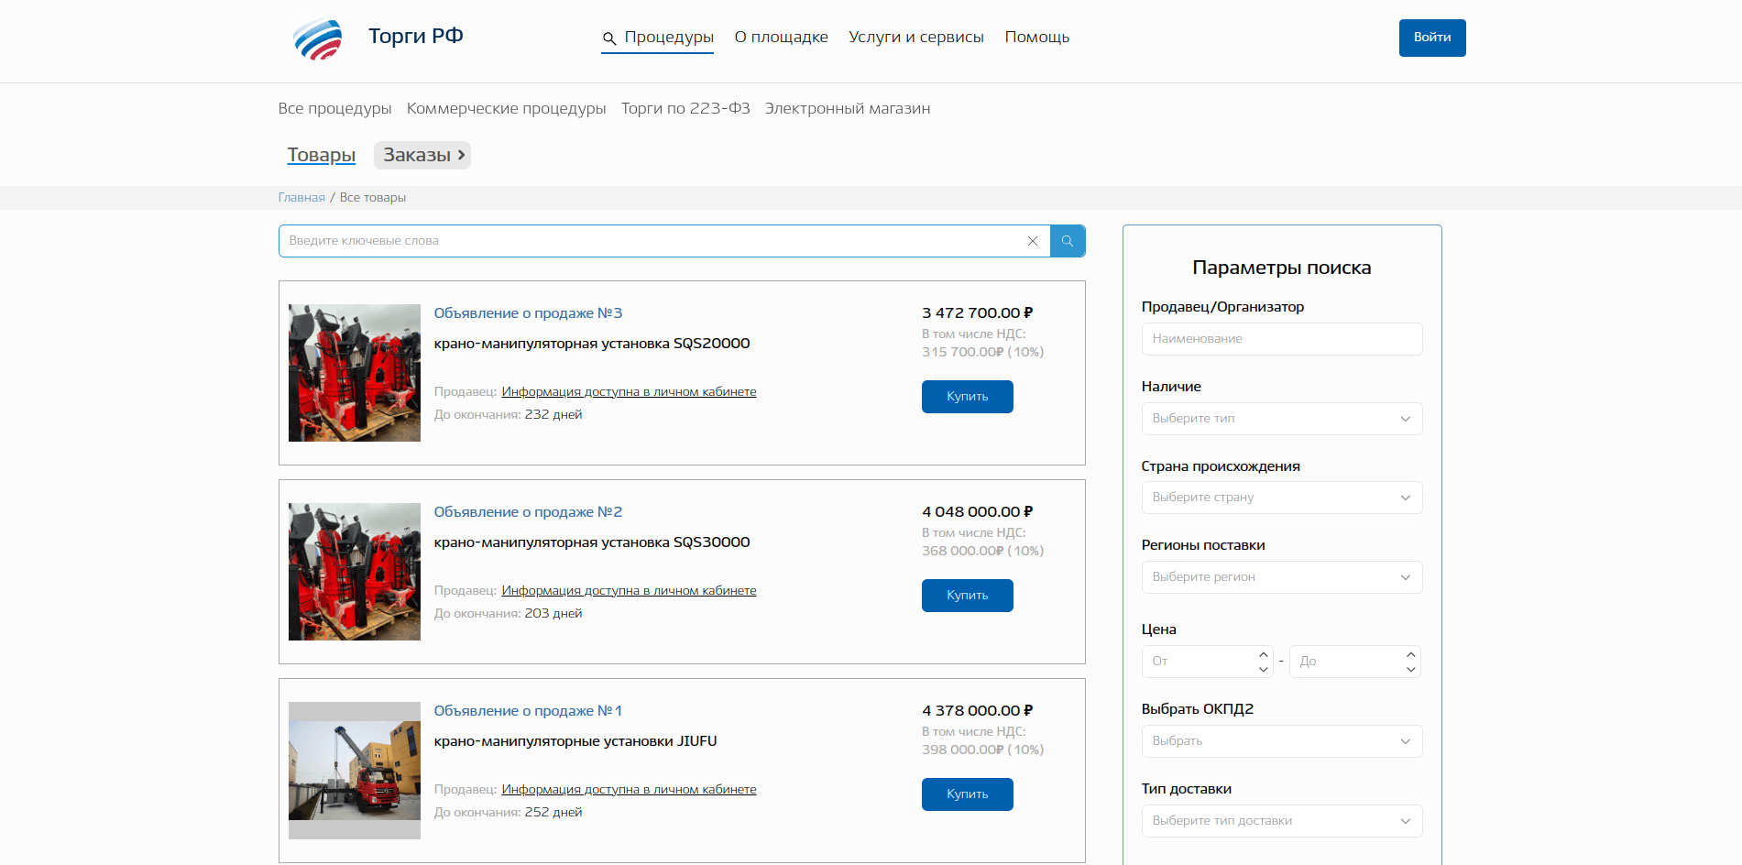Click seller info link for listing №3
1742x865 pixels.
click(629, 392)
